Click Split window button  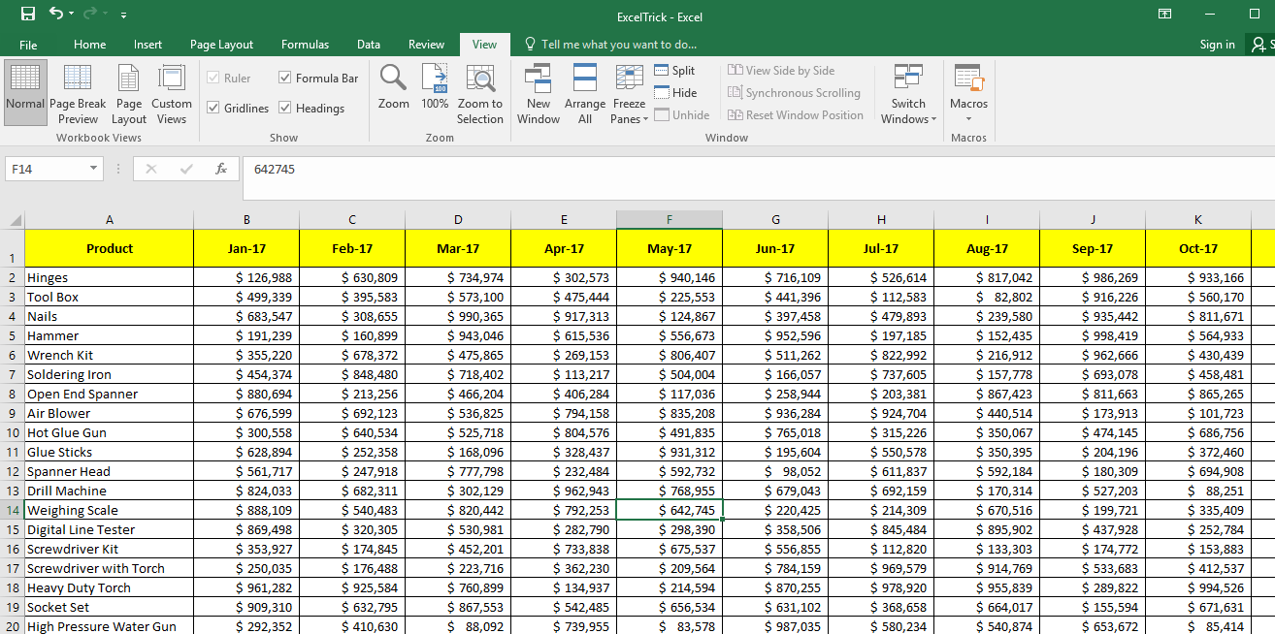click(x=674, y=70)
